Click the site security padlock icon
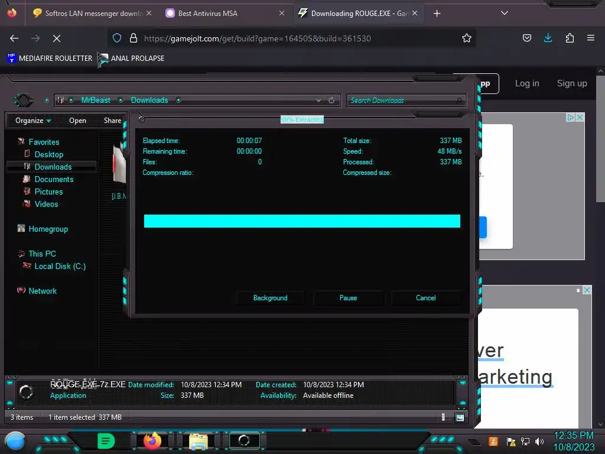The height and width of the screenshot is (454, 605). click(x=134, y=38)
